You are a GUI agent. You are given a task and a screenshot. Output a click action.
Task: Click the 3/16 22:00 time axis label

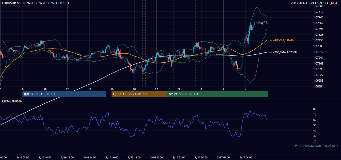pos(179,158)
